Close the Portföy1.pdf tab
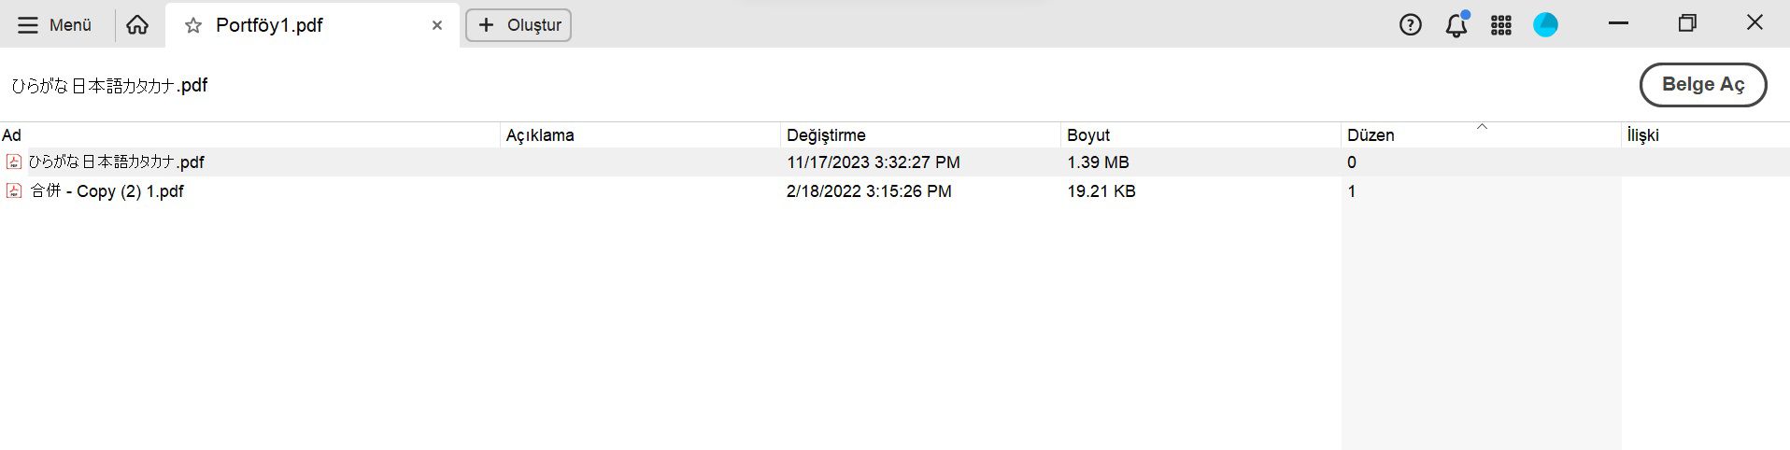This screenshot has width=1790, height=450. (436, 26)
